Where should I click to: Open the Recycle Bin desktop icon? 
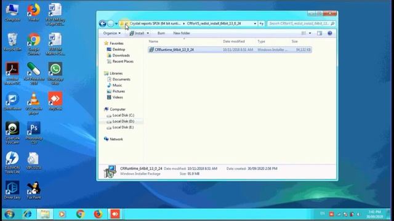pyautogui.click(x=12, y=42)
